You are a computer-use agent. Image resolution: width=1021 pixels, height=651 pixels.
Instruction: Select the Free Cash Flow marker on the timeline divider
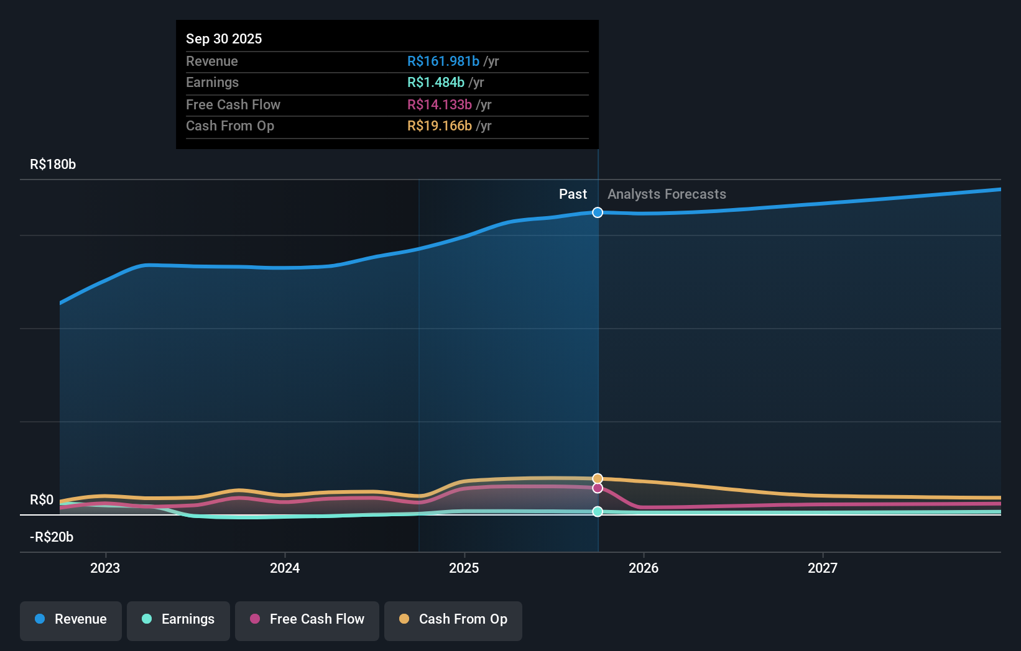pyautogui.click(x=598, y=488)
